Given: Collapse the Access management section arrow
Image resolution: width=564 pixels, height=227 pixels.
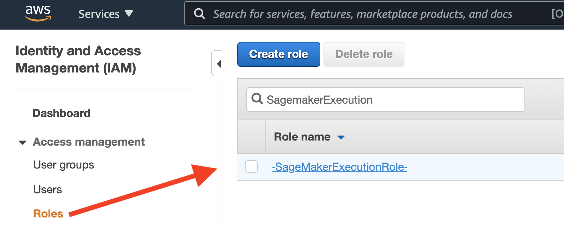Looking at the screenshot, I should (23, 142).
